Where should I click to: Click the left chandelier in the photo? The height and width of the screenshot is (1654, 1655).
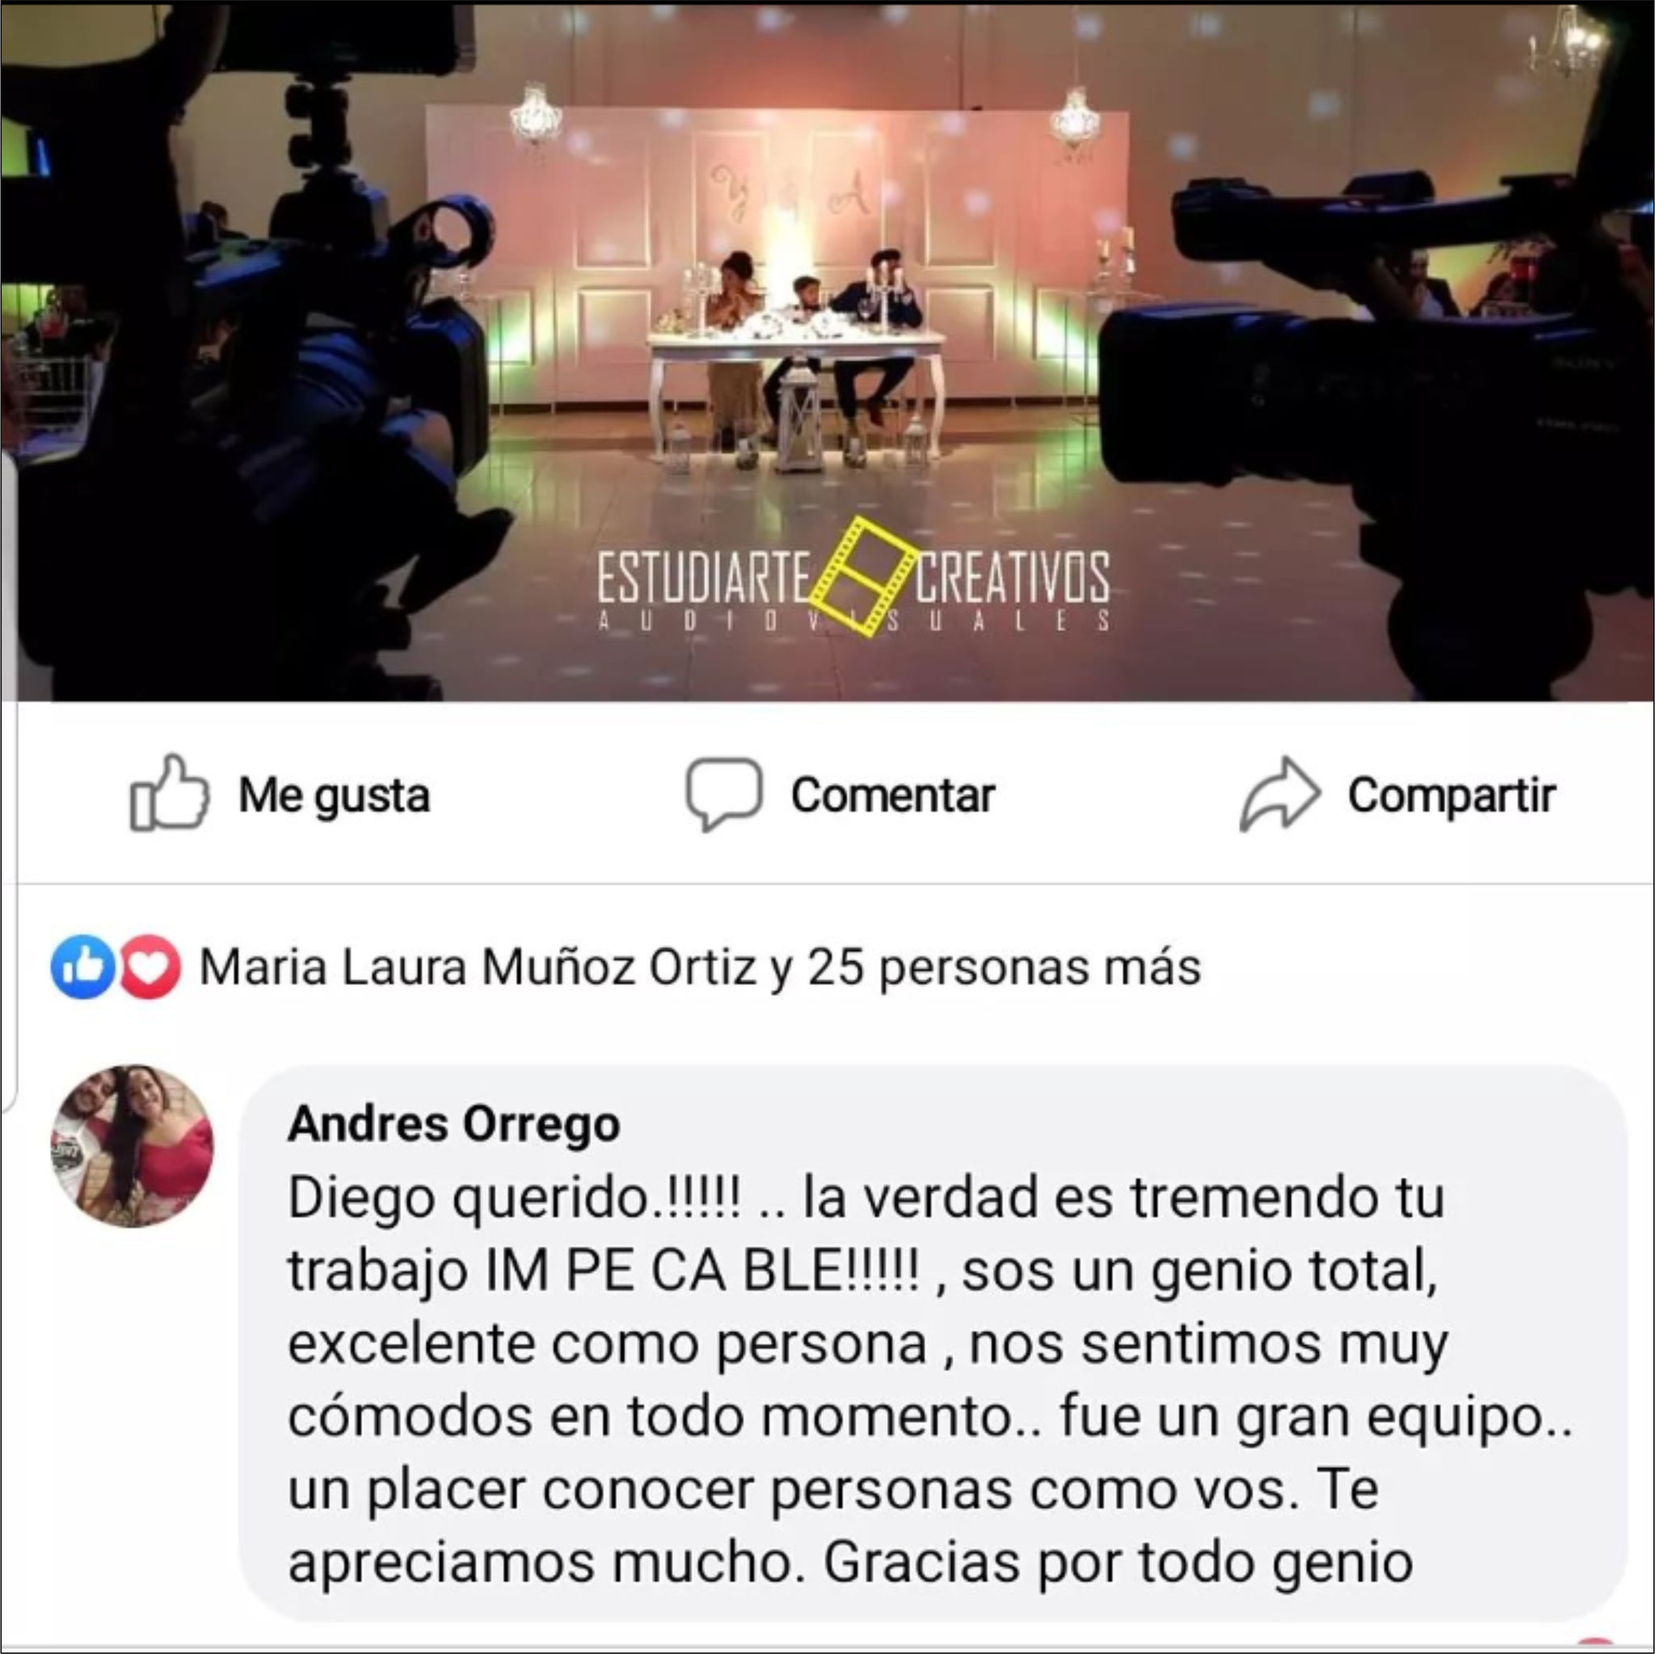(537, 112)
